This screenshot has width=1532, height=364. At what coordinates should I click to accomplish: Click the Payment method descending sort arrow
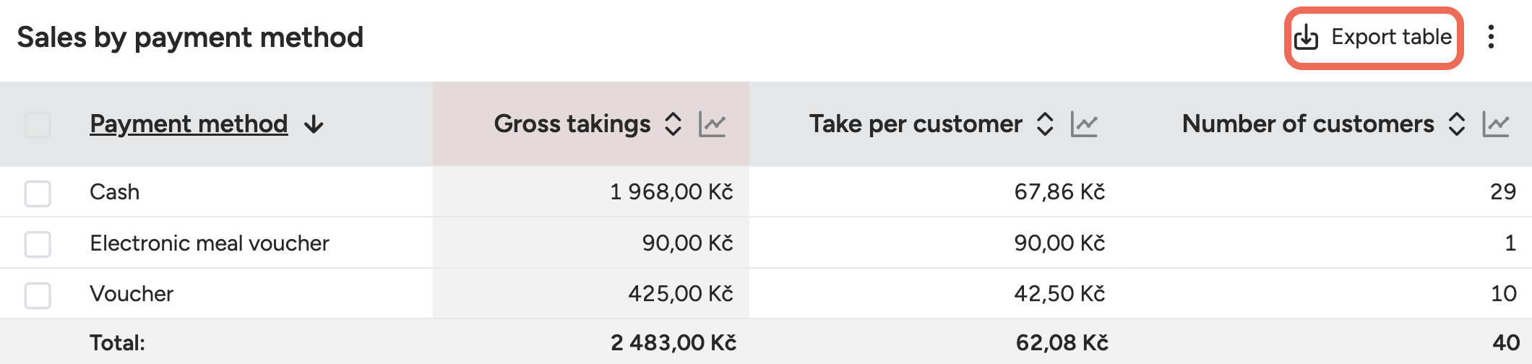pyautogui.click(x=314, y=124)
